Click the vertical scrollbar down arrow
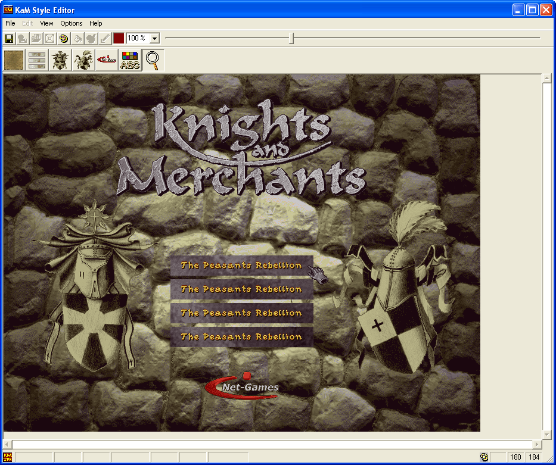The width and height of the screenshot is (556, 465). 546,435
